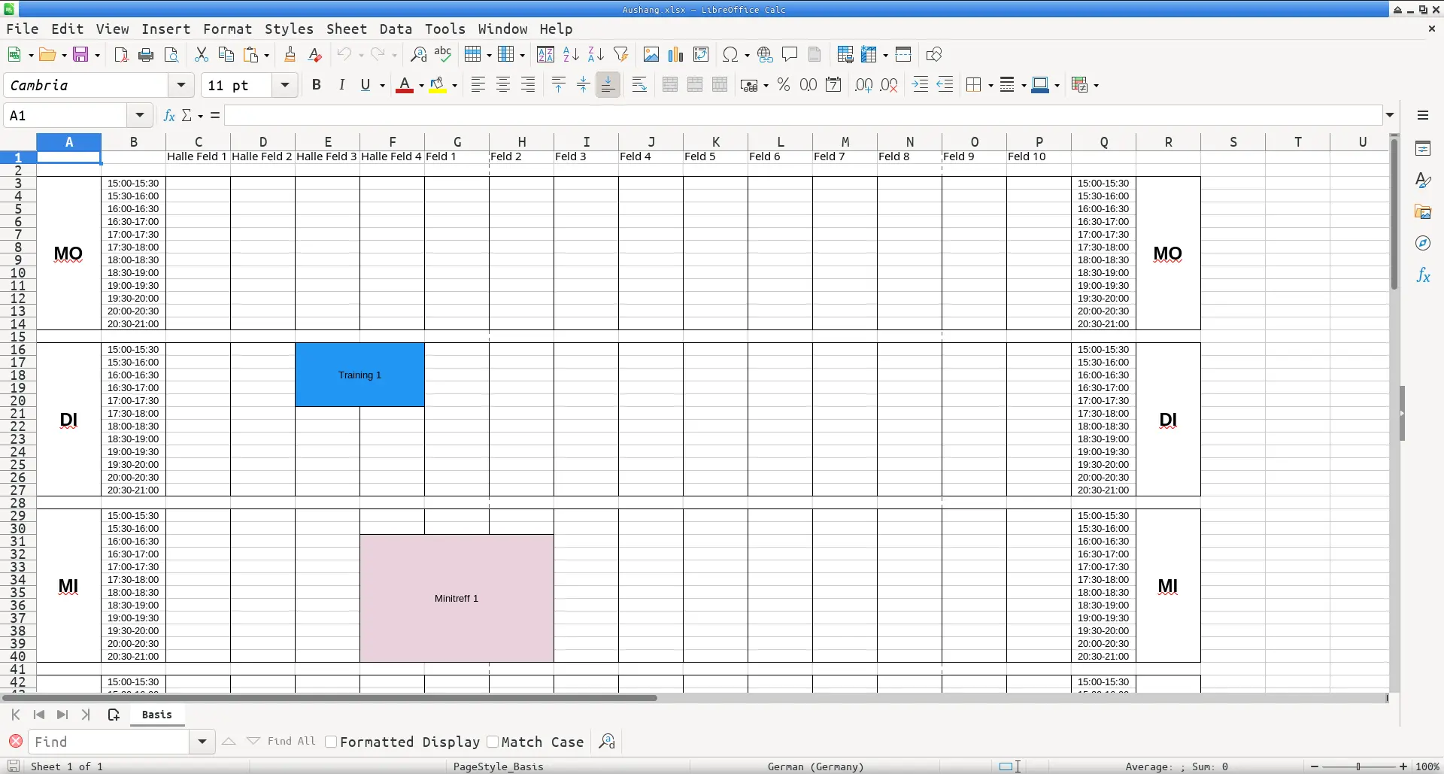Open the sidebar Styles panel
This screenshot has width=1444, height=774.
[1423, 180]
